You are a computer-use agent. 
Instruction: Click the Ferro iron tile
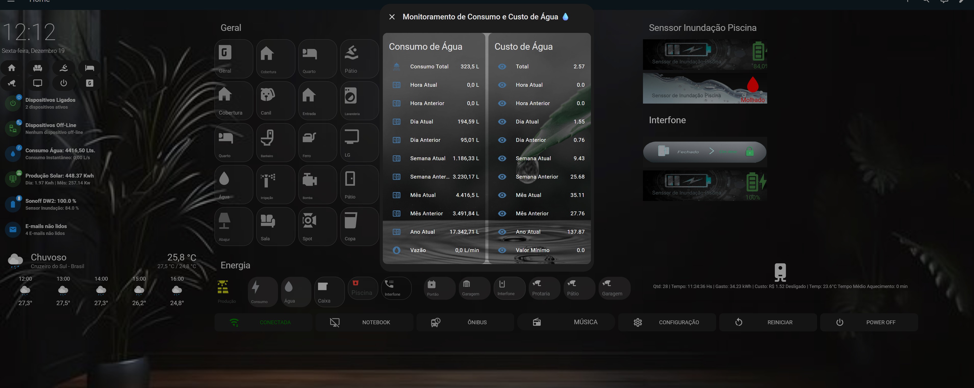(317, 143)
